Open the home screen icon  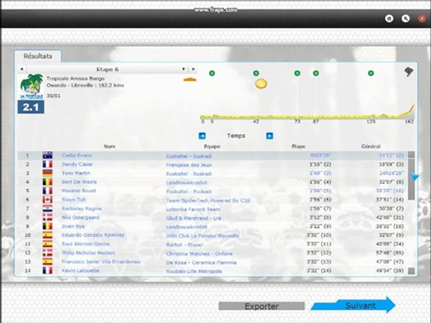(x=389, y=19)
